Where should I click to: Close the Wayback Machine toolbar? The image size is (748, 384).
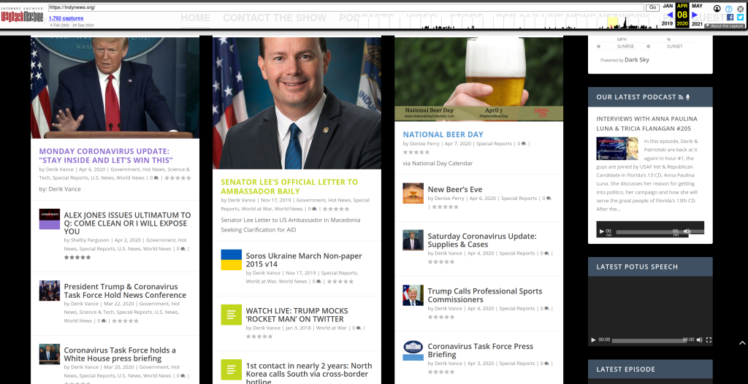[740, 9]
